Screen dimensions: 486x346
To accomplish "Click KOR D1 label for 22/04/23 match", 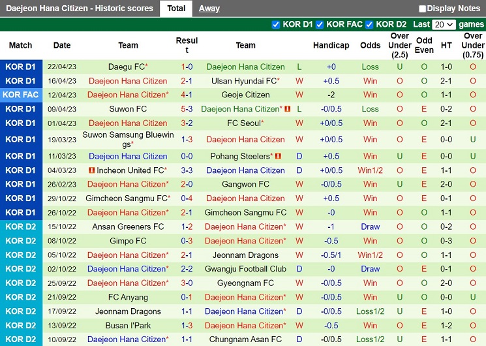I will [21, 67].
